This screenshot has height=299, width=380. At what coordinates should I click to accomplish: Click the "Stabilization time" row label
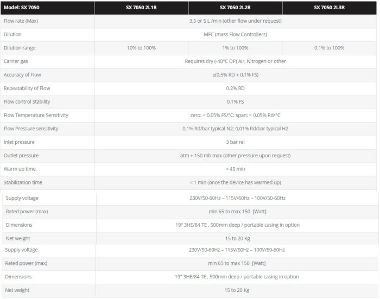[x=23, y=182]
